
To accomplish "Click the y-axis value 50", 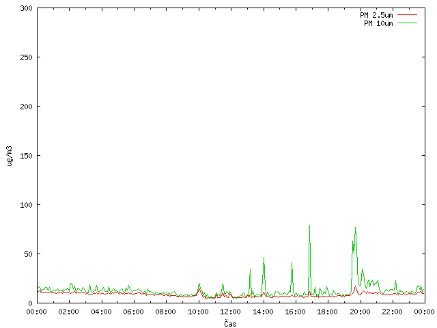I will pos(28,254).
